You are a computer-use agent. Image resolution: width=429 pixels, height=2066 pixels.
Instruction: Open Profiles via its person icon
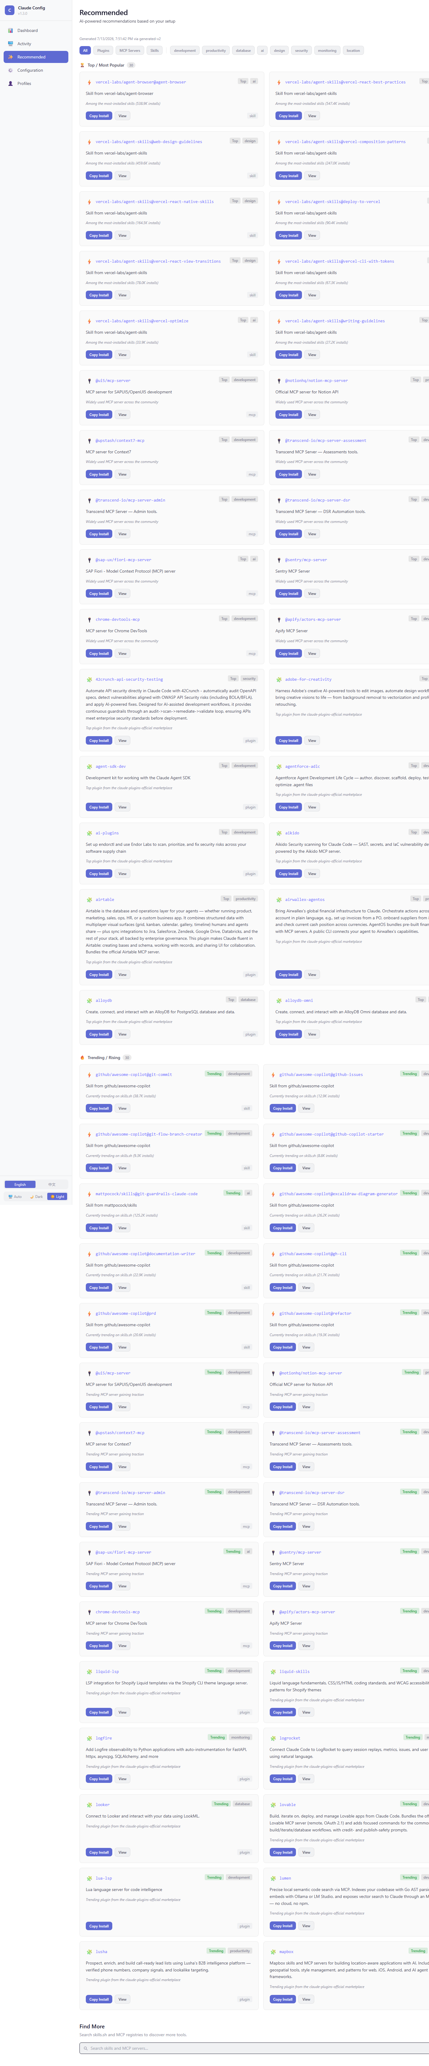click(x=11, y=83)
